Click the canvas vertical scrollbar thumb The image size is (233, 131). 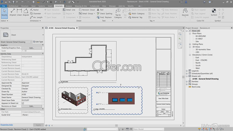(x=183, y=77)
